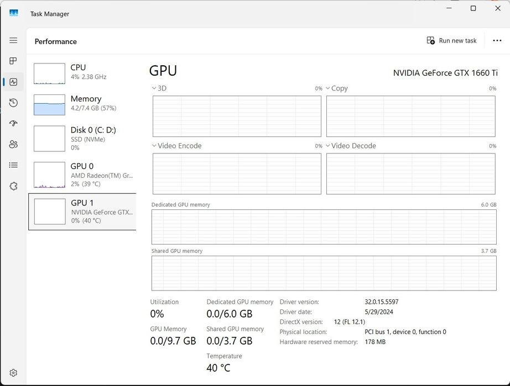Viewport: 510px width, 386px height.
Task: Click the Video Encode graph area
Action: pos(237,174)
